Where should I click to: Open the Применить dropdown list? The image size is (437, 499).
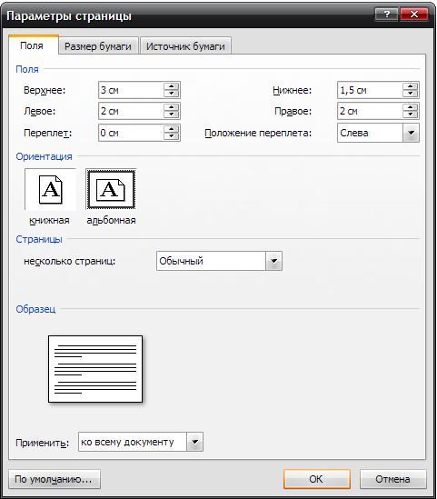tap(194, 442)
